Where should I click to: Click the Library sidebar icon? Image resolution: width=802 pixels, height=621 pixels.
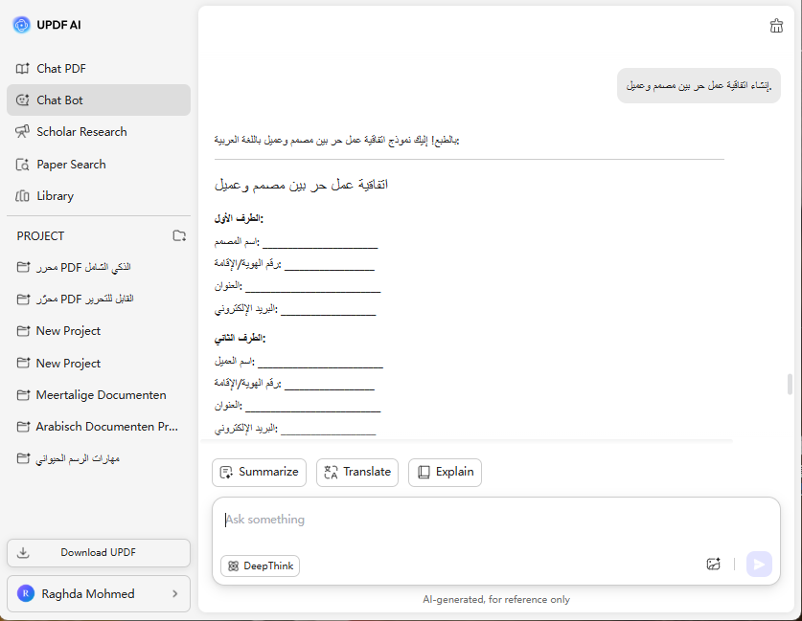point(22,196)
